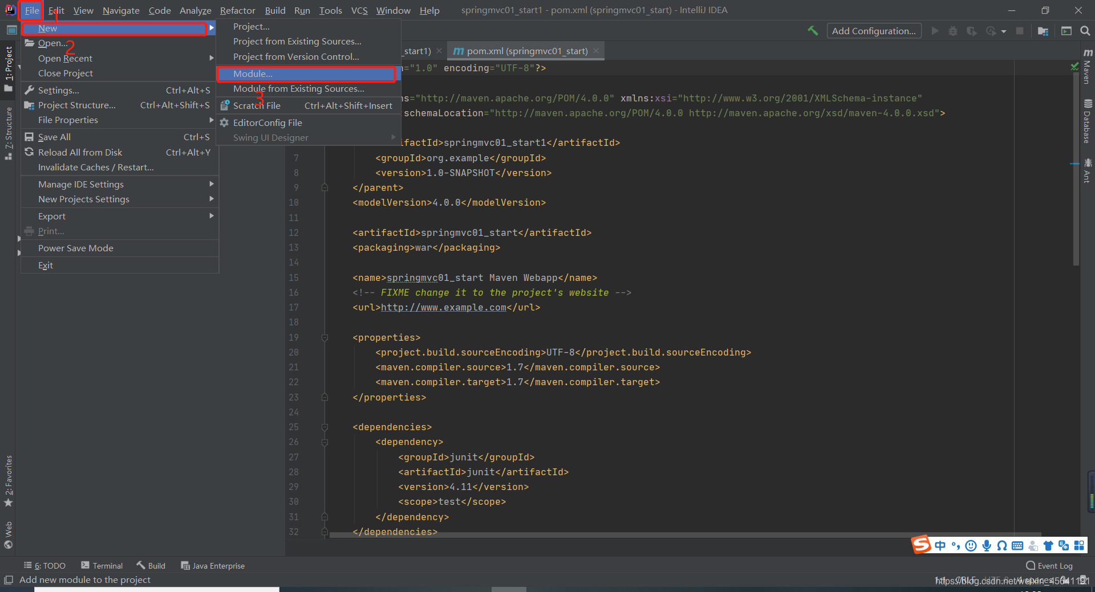Click the Sogou toolbox grid icon

click(1079, 545)
